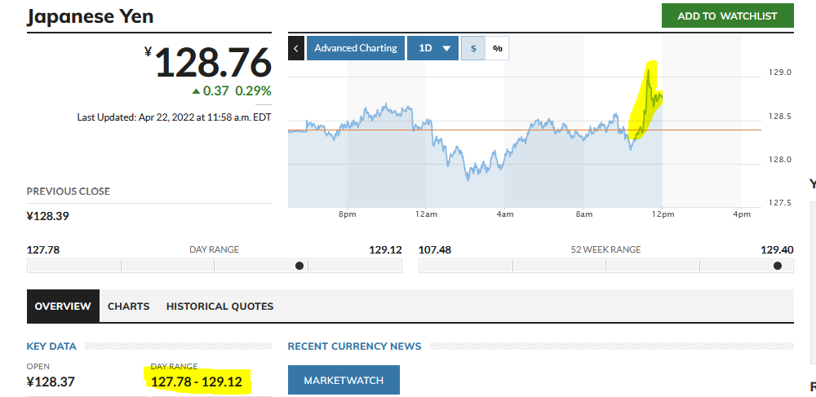The image size is (816, 397).
Task: Open the 1D time period dropdown
Action: [x=433, y=48]
